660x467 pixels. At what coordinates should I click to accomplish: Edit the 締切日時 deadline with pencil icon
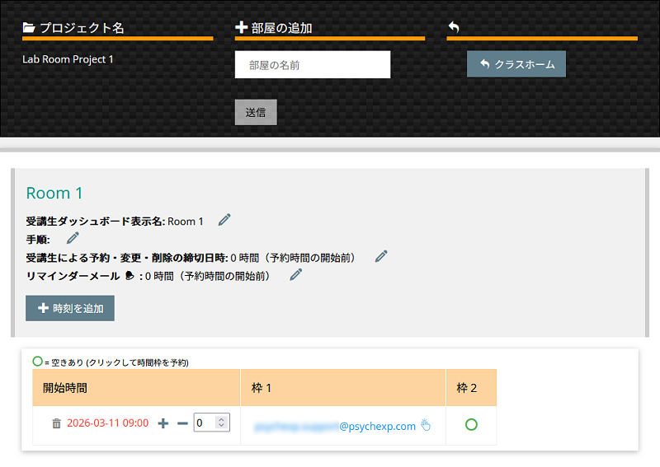point(380,256)
